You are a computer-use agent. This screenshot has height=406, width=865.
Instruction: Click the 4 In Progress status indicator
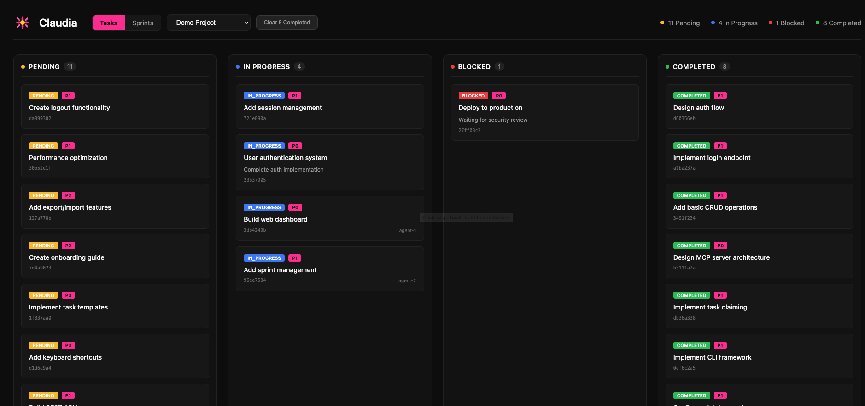(734, 23)
